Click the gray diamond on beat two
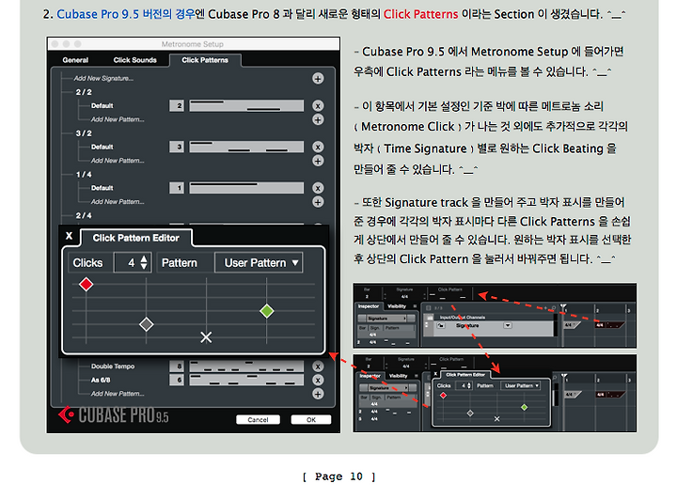677x499 pixels. click(x=147, y=324)
